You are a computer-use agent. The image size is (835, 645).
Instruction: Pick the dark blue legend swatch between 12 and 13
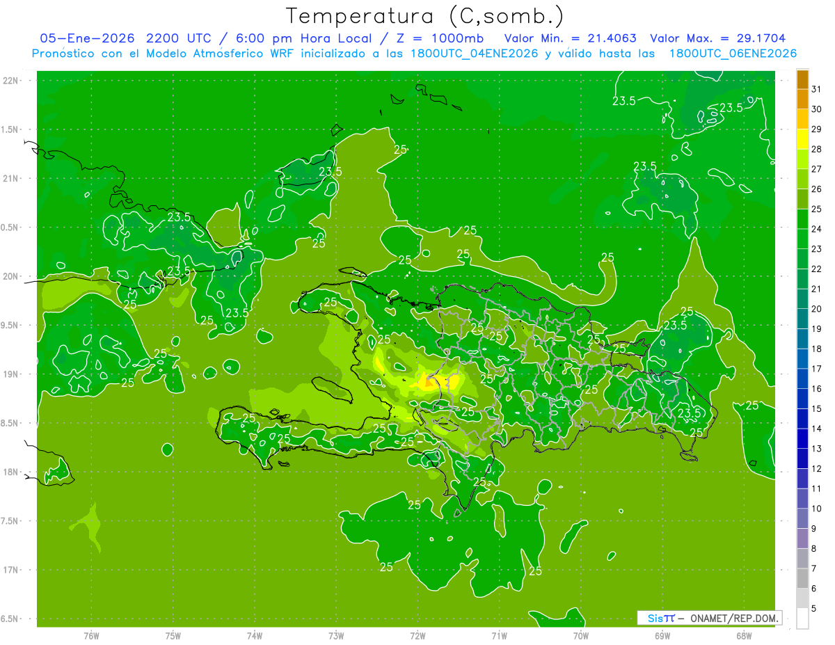(802, 459)
